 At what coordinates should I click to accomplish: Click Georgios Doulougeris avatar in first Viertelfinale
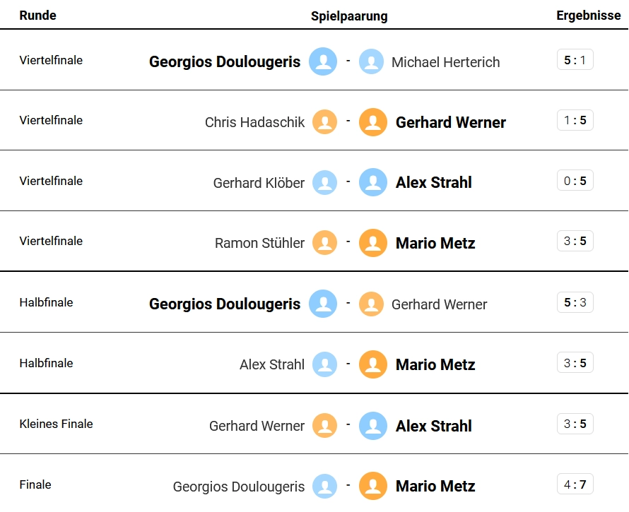click(323, 61)
